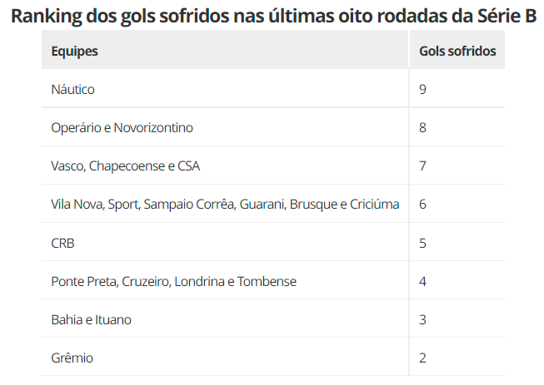The image size is (544, 385).
Task: Click the 'Grêmio' team cell
Action: tap(72, 358)
